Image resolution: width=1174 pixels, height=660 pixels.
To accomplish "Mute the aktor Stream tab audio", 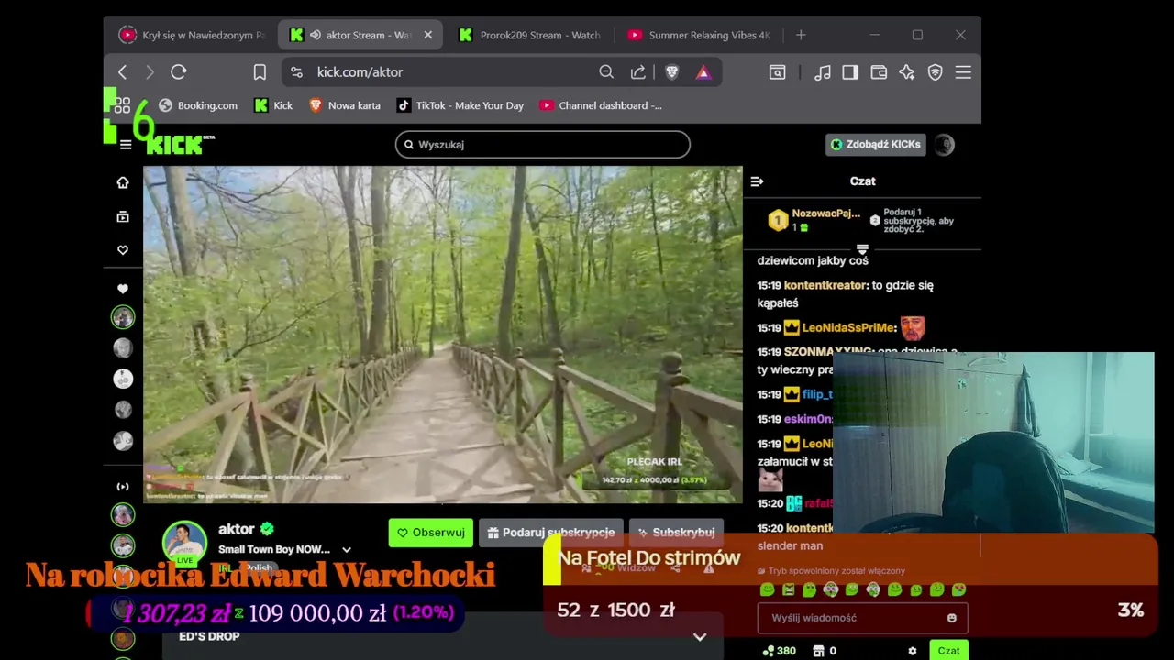I will click(315, 35).
